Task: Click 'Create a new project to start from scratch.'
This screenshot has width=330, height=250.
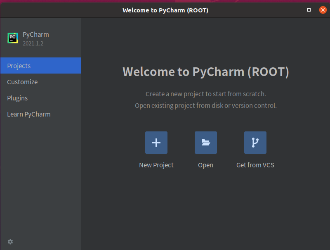Action: (205, 94)
